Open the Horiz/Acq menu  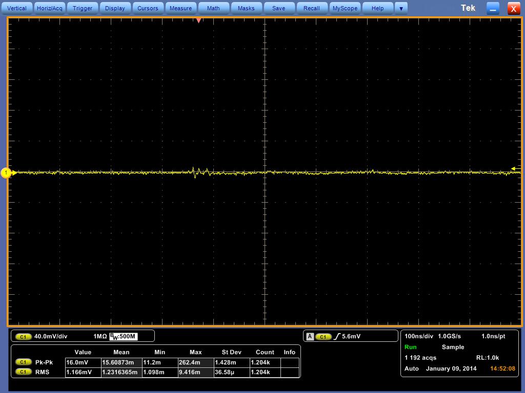(x=50, y=8)
